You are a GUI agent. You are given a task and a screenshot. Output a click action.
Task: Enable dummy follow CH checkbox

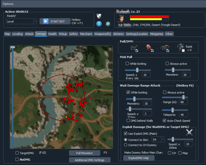(170, 153)
